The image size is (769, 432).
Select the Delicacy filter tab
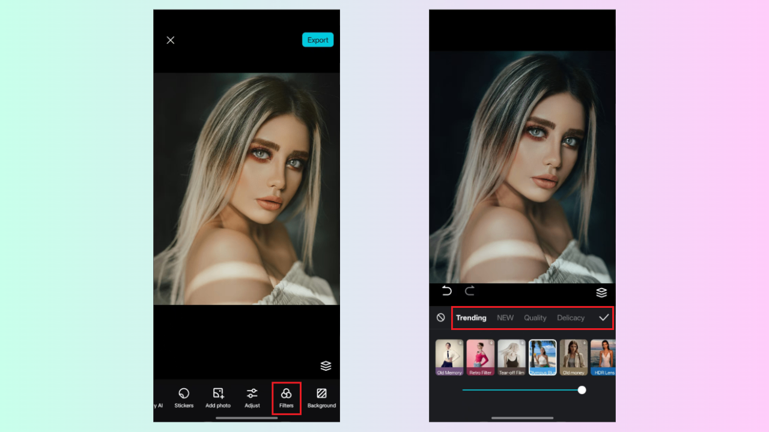coord(570,317)
